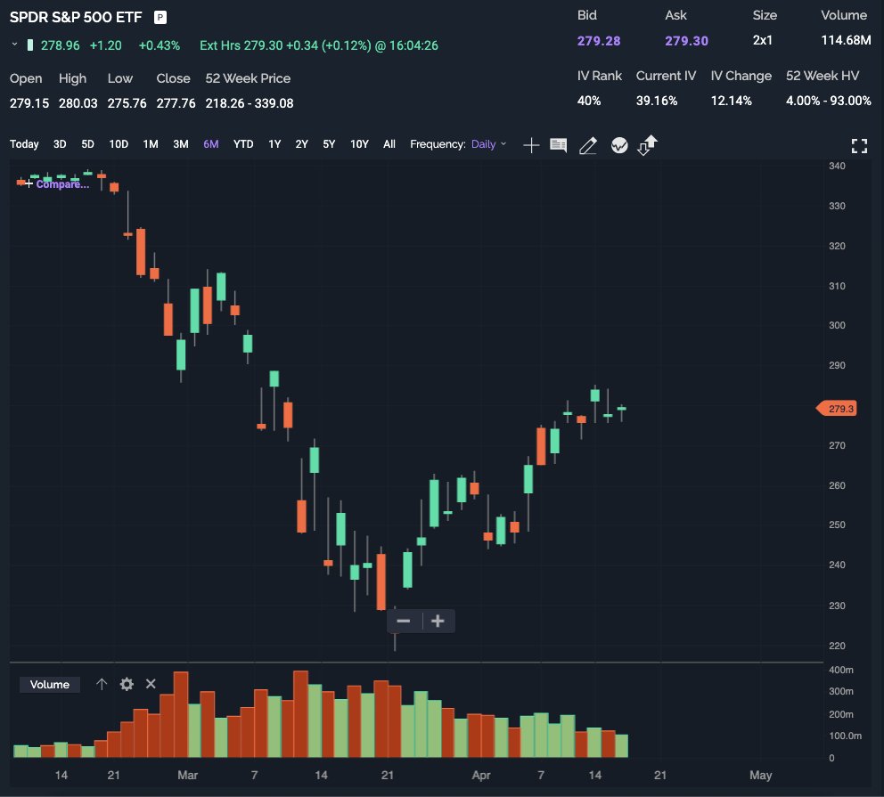
Task: Click the High value 280.03
Action: pyautogui.click(x=78, y=103)
